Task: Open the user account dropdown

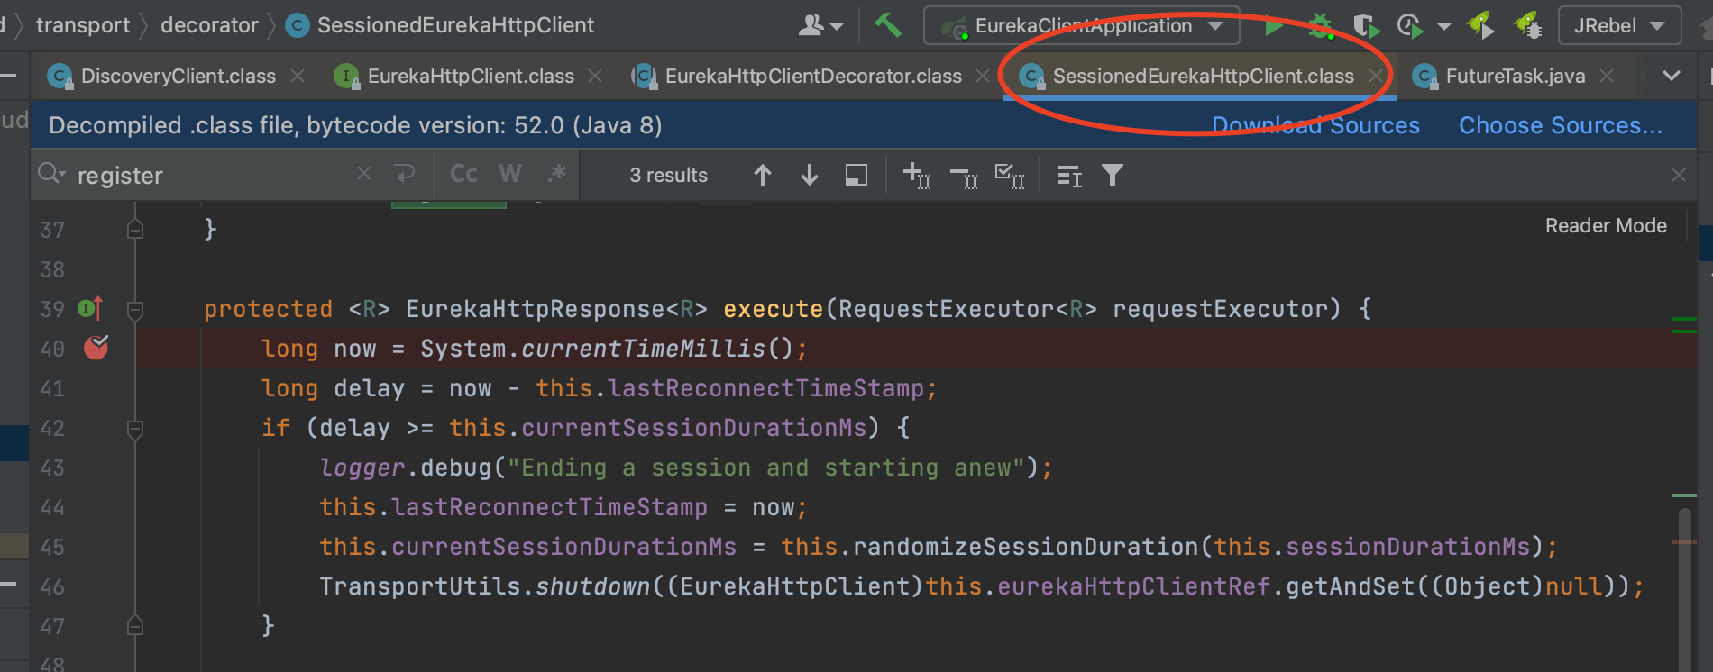Action: (820, 26)
